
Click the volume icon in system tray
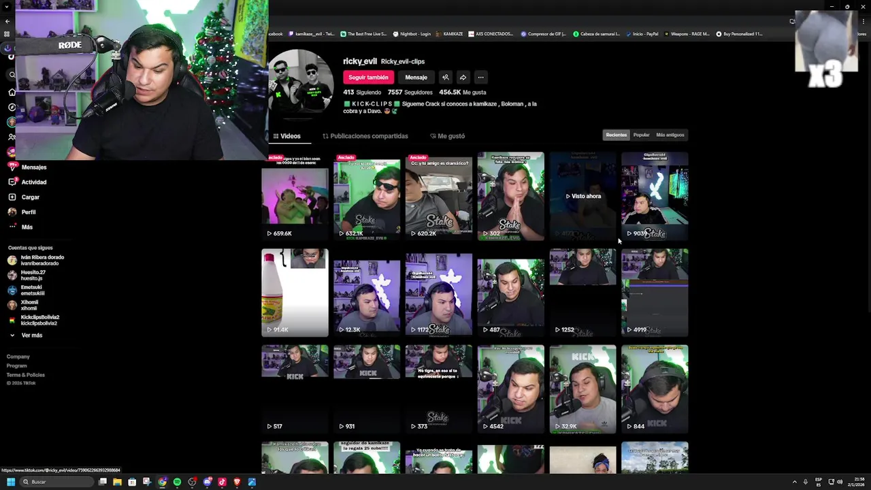click(840, 482)
